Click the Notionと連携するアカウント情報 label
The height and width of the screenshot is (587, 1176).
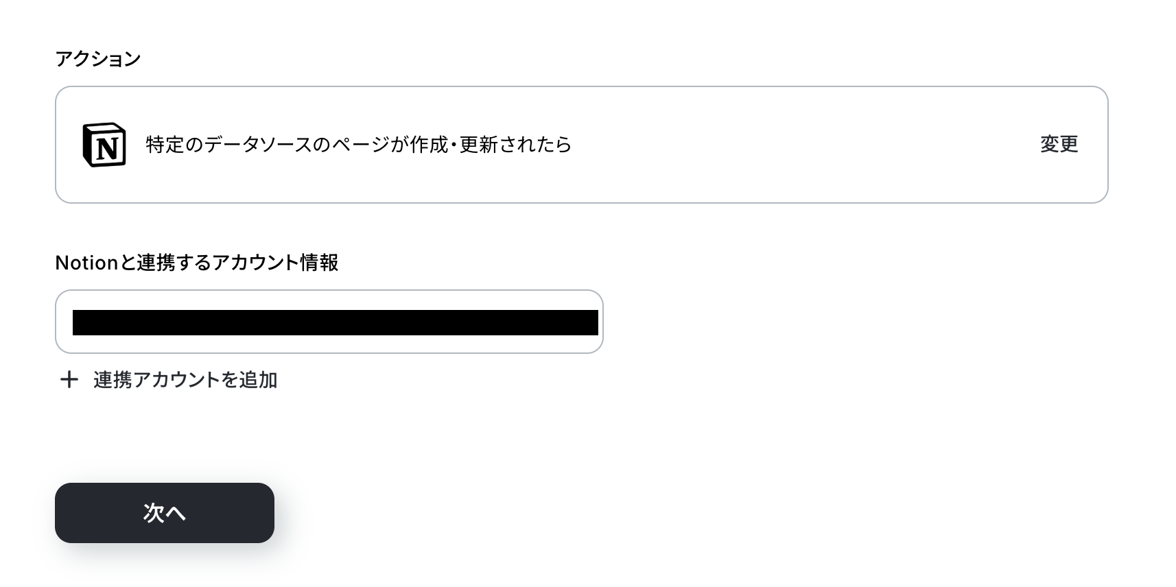pos(197,263)
